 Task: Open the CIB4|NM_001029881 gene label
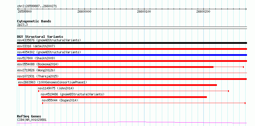coord(32,120)
